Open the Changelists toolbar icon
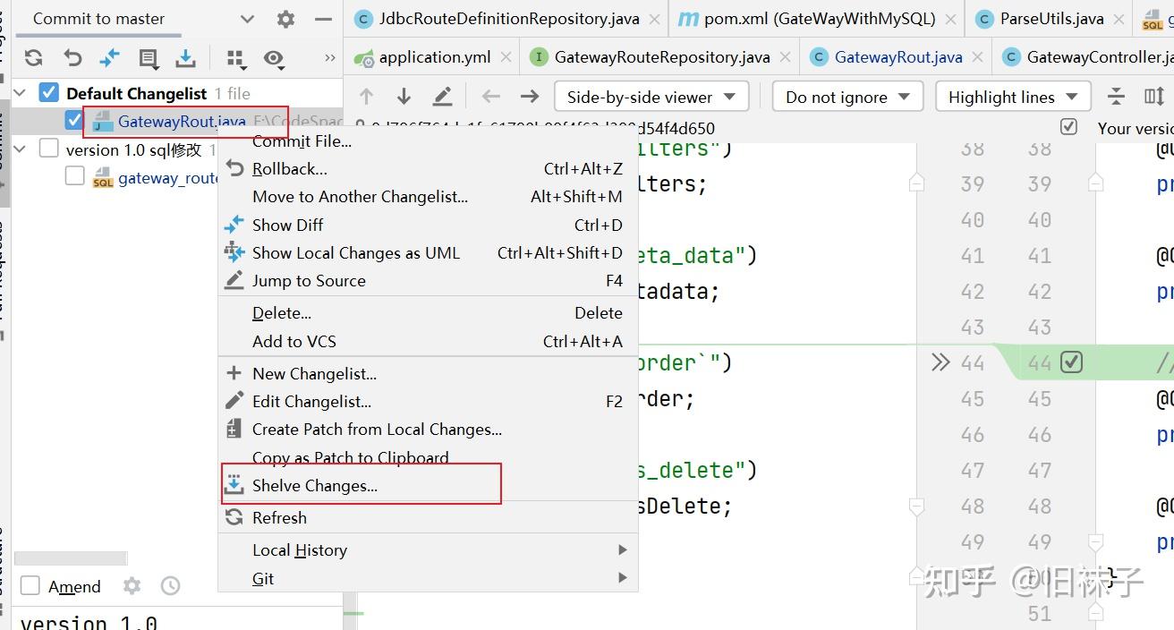The width and height of the screenshot is (1174, 630). point(148,58)
